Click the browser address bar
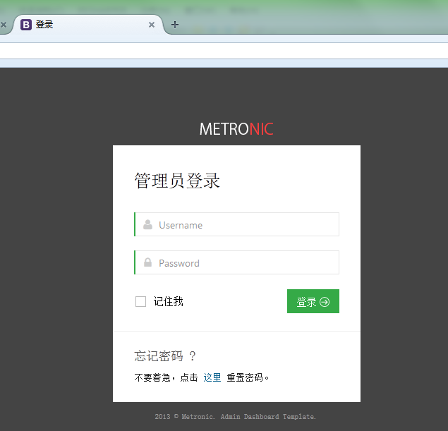448x431 pixels. (x=224, y=51)
